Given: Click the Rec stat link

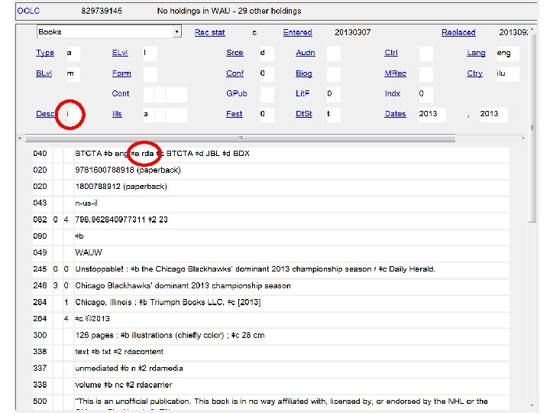Looking at the screenshot, I should click(210, 32).
